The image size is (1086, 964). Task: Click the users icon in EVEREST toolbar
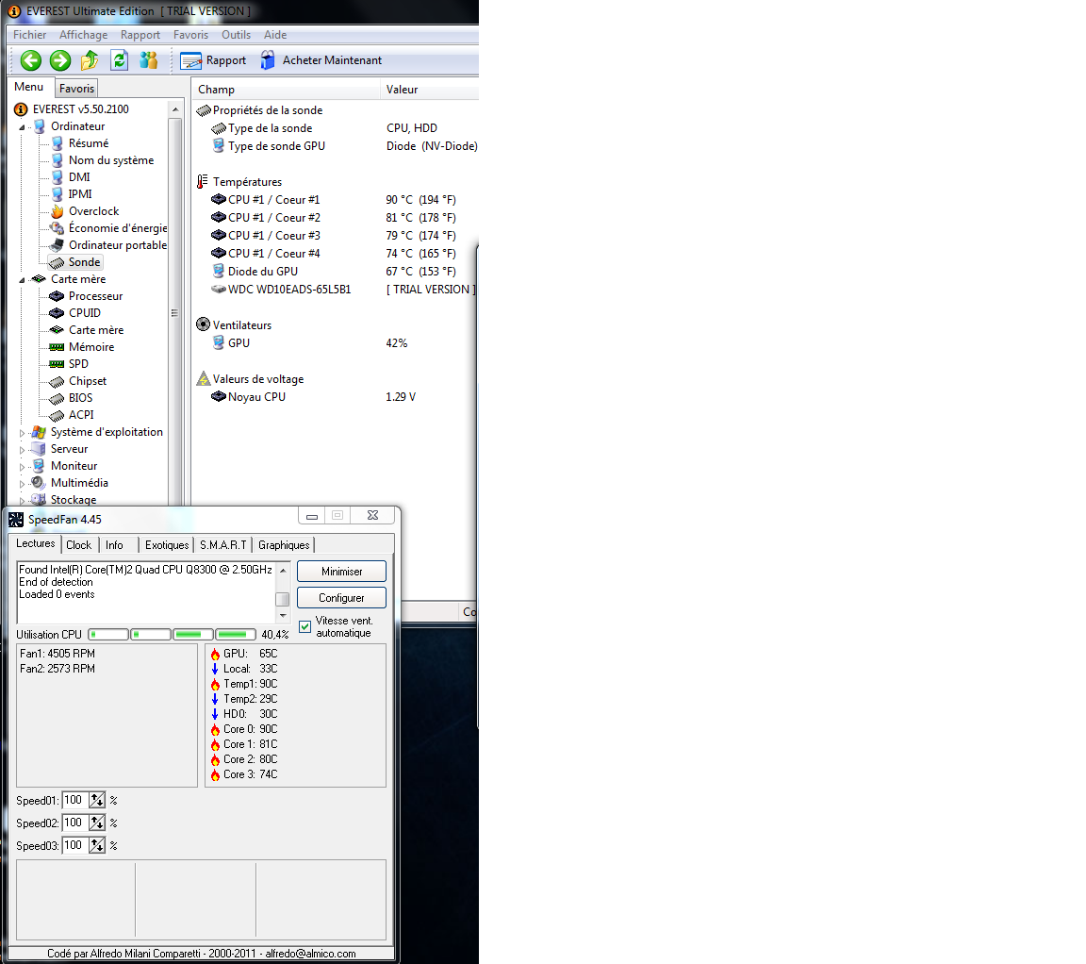coord(148,60)
